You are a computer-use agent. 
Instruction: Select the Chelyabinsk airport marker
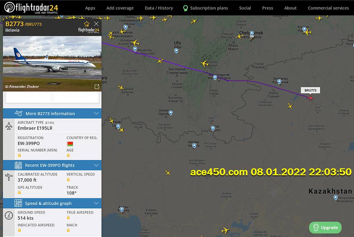coord(252,33)
